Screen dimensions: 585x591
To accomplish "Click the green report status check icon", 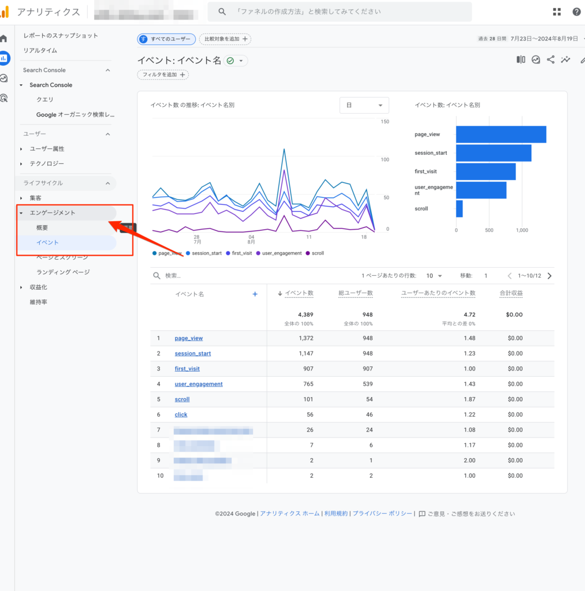I will (230, 61).
